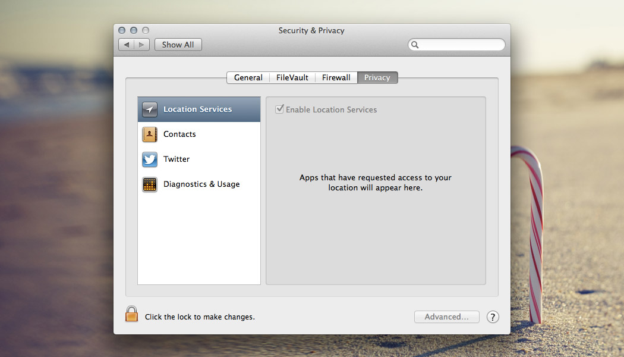The width and height of the screenshot is (624, 357).
Task: Select the Privacy tab
Action: 377,78
